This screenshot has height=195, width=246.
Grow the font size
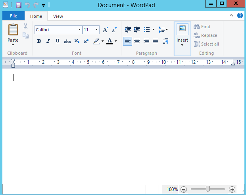pos(106,30)
